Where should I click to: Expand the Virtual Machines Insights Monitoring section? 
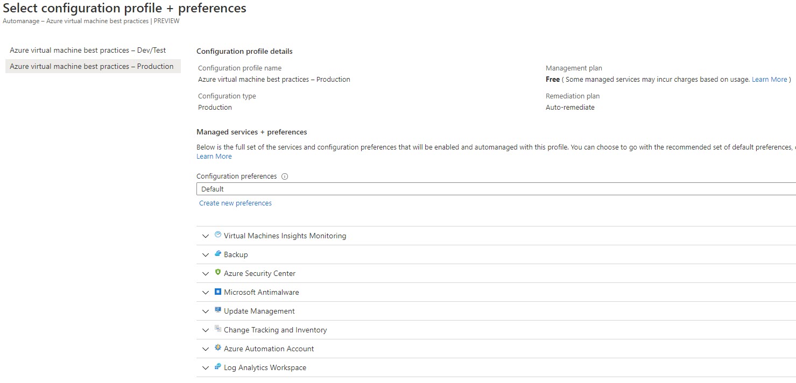pyautogui.click(x=205, y=236)
